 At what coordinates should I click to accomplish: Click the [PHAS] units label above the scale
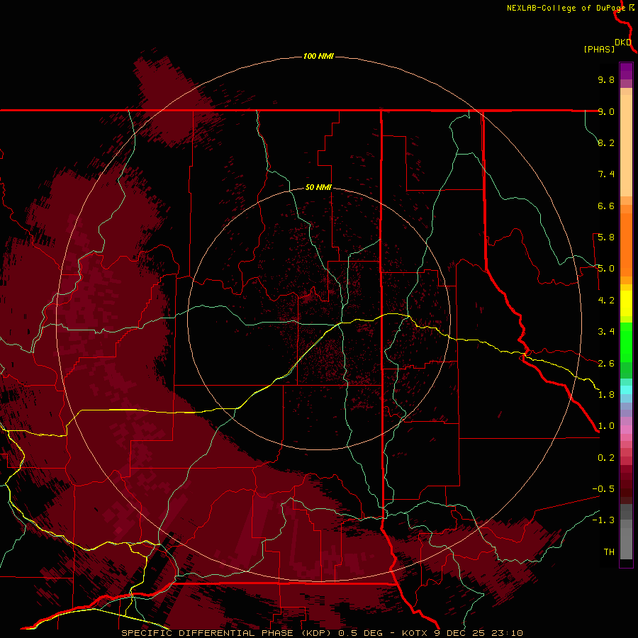pos(599,49)
